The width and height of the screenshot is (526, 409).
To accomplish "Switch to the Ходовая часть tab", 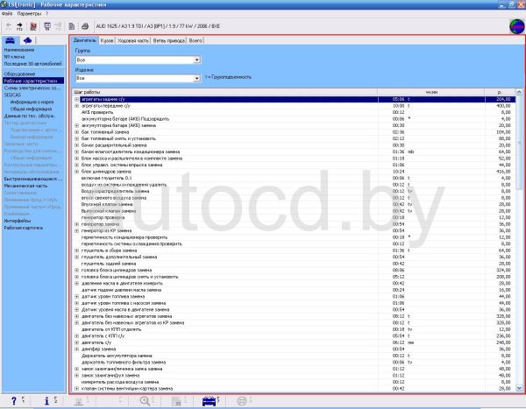I will pyautogui.click(x=133, y=40).
